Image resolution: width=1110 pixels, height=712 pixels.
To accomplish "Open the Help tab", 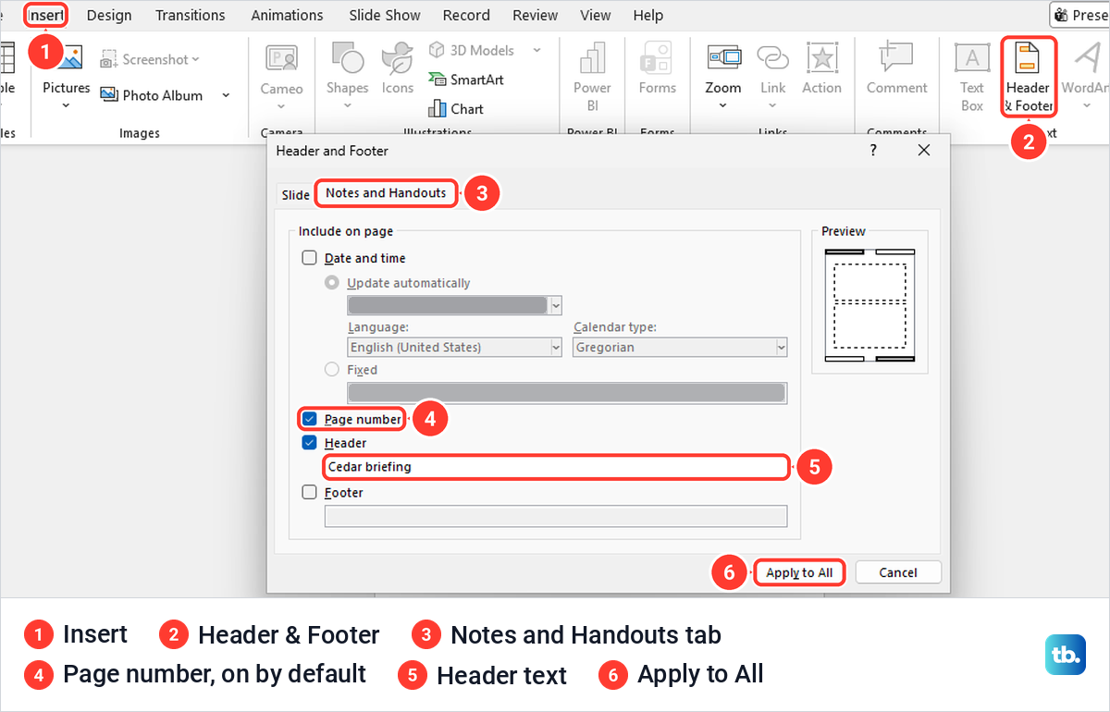I will (x=648, y=15).
